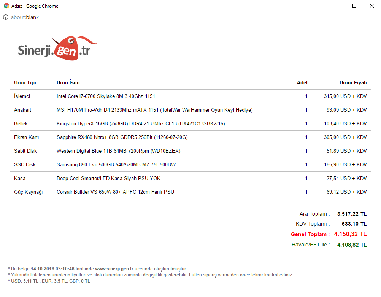
Task: Close the Adsız Chrome window
Action: click(372, 6)
